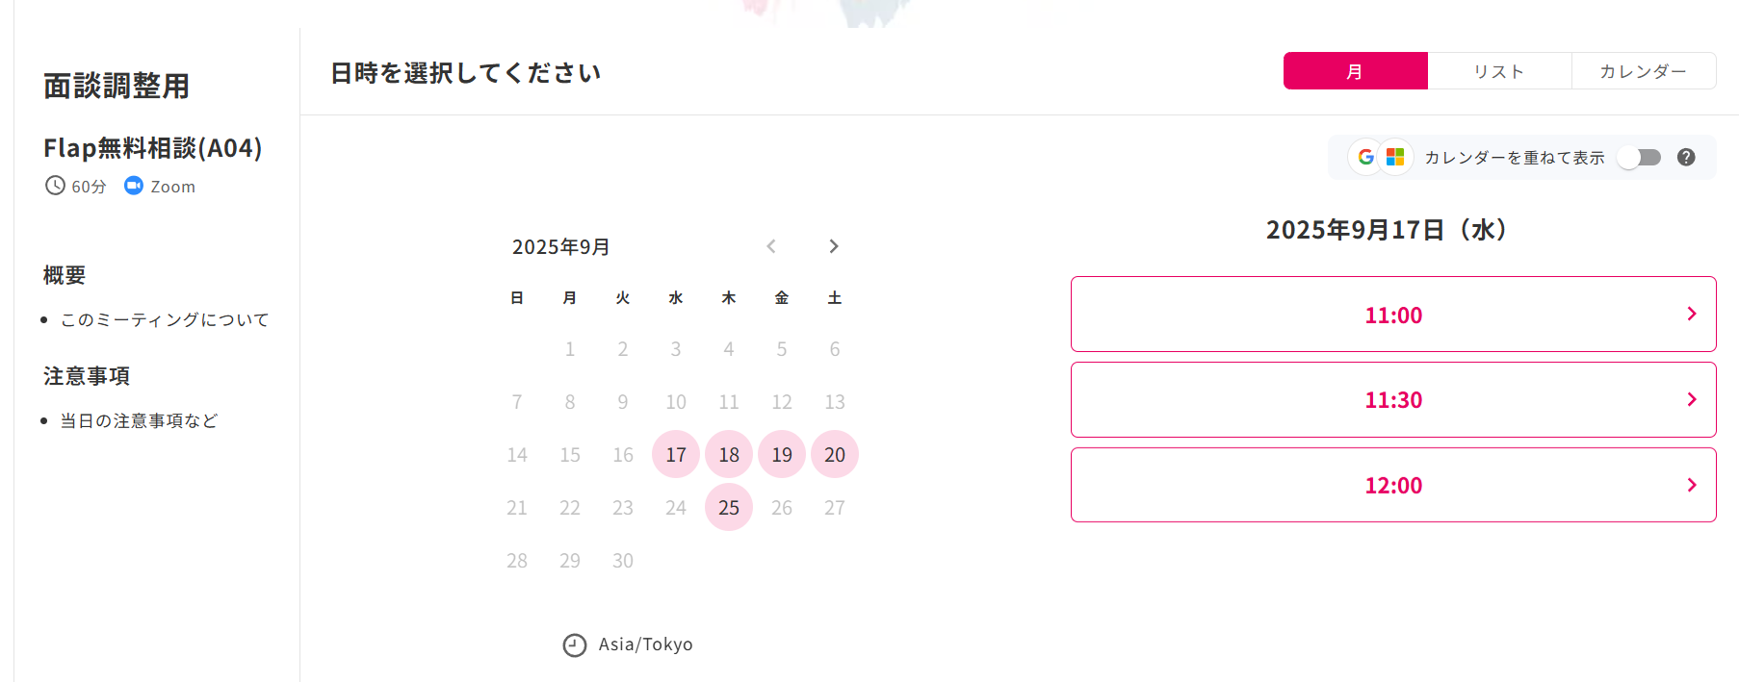Switch to the カレンダー tab
Viewport: 1739px width, 682px height.
point(1644,71)
